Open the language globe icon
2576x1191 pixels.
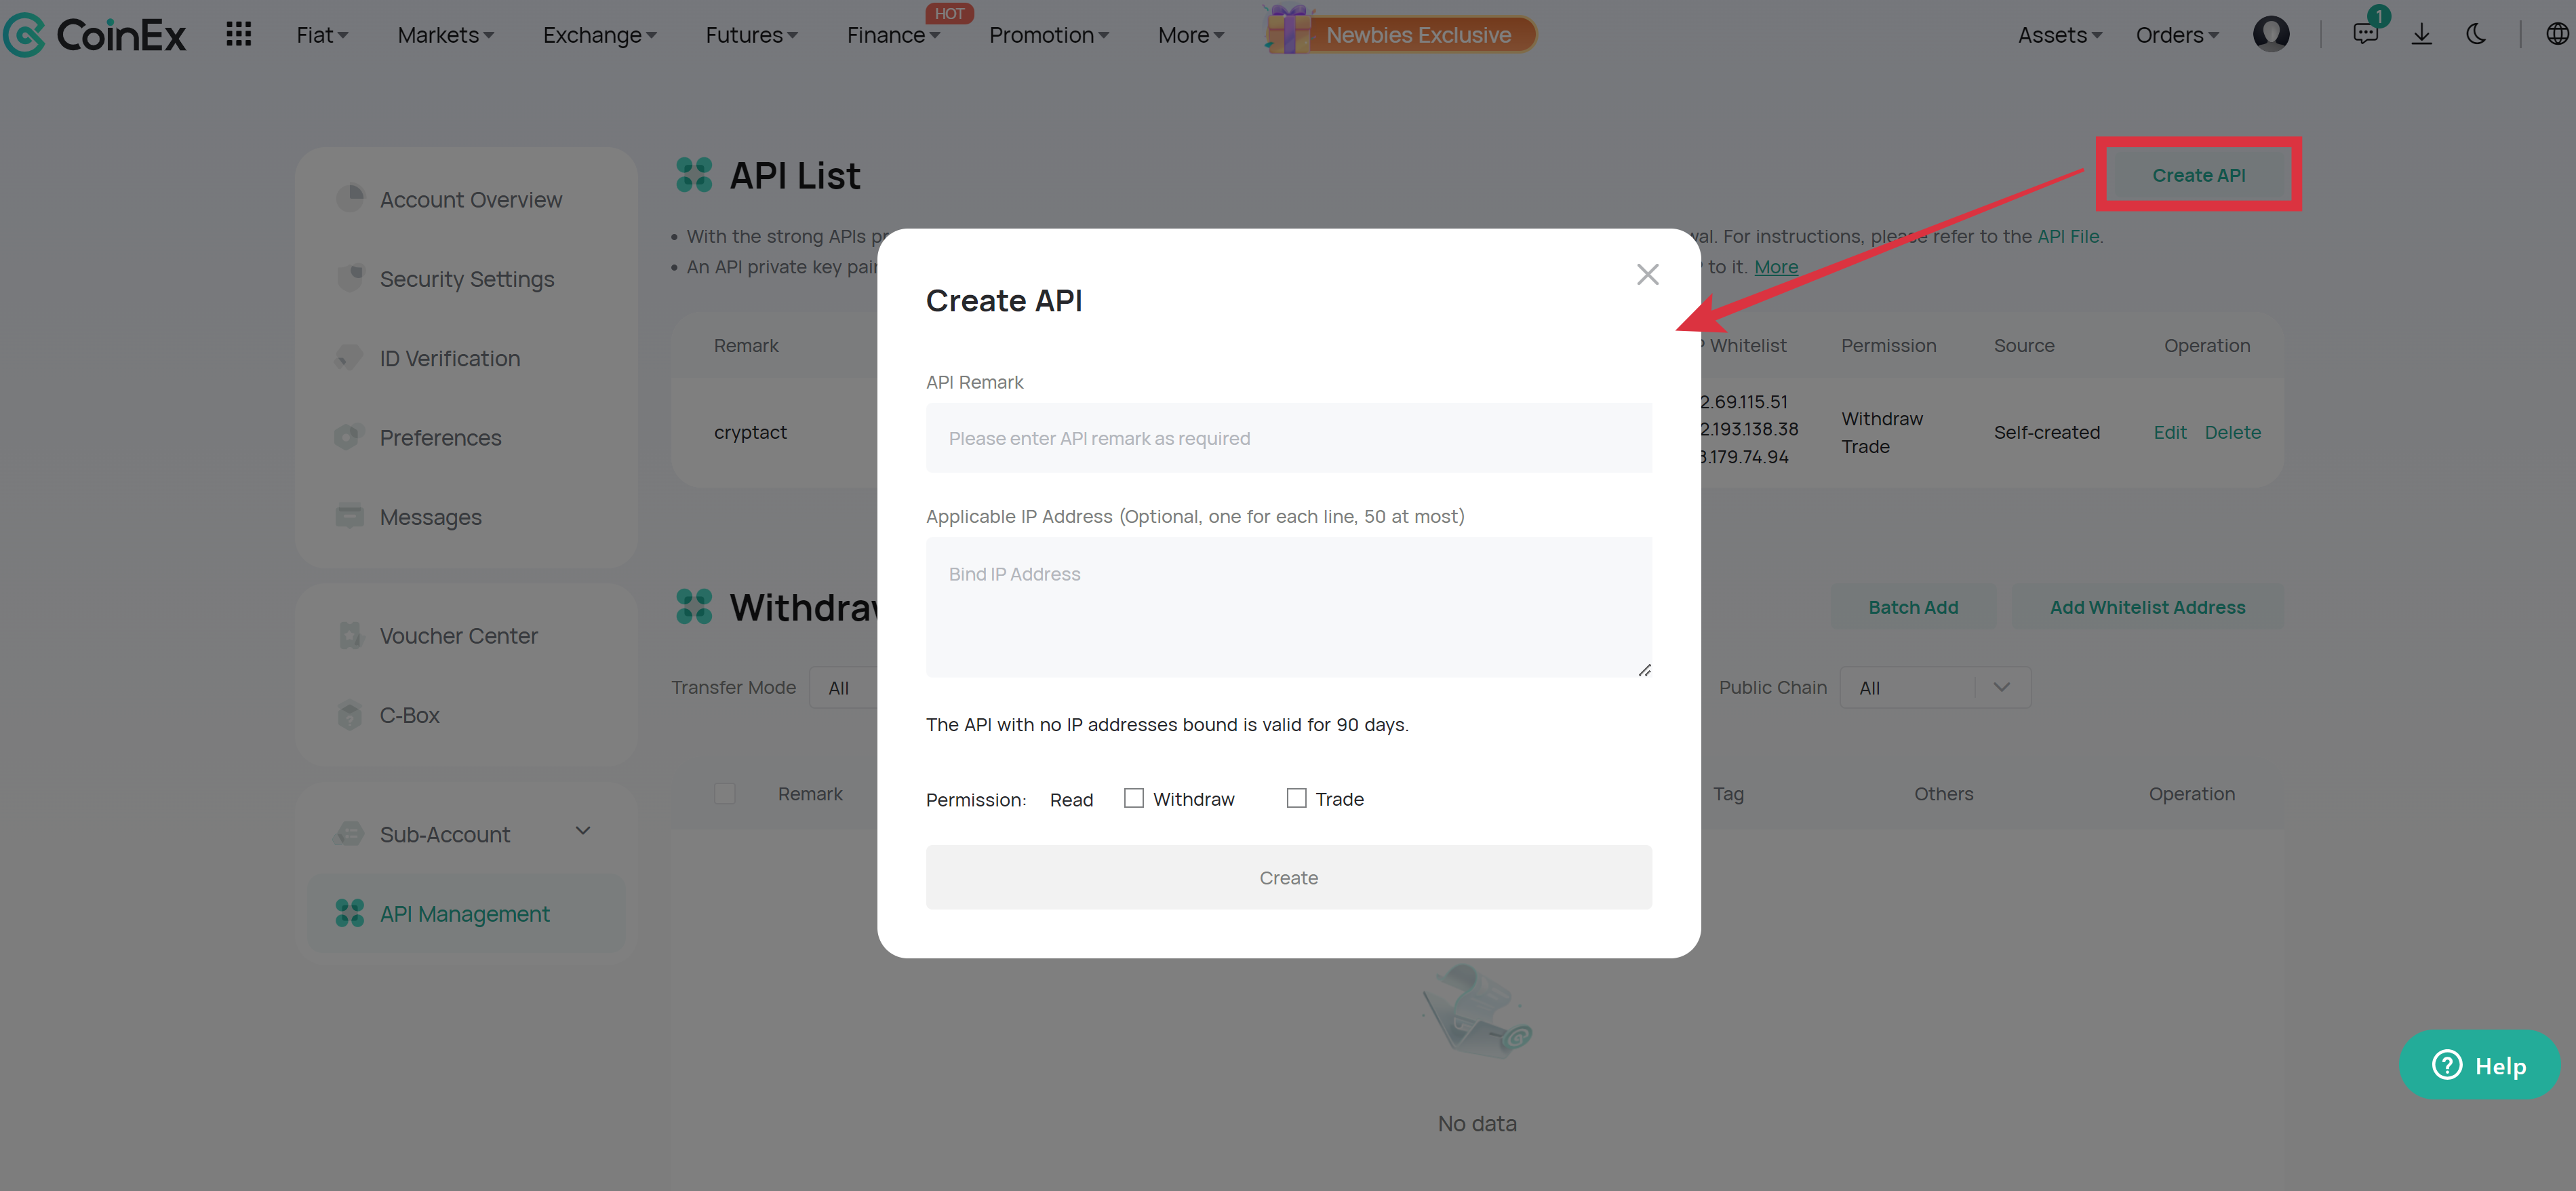pyautogui.click(x=2557, y=35)
